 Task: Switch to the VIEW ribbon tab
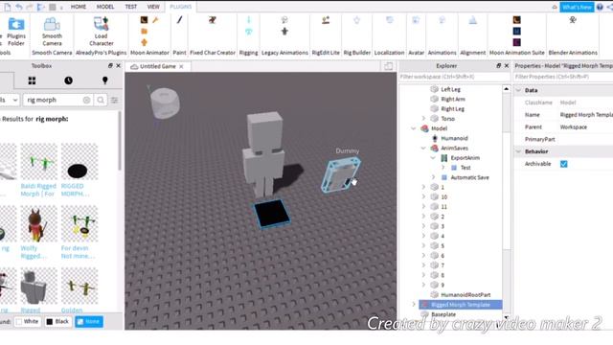[x=153, y=7]
